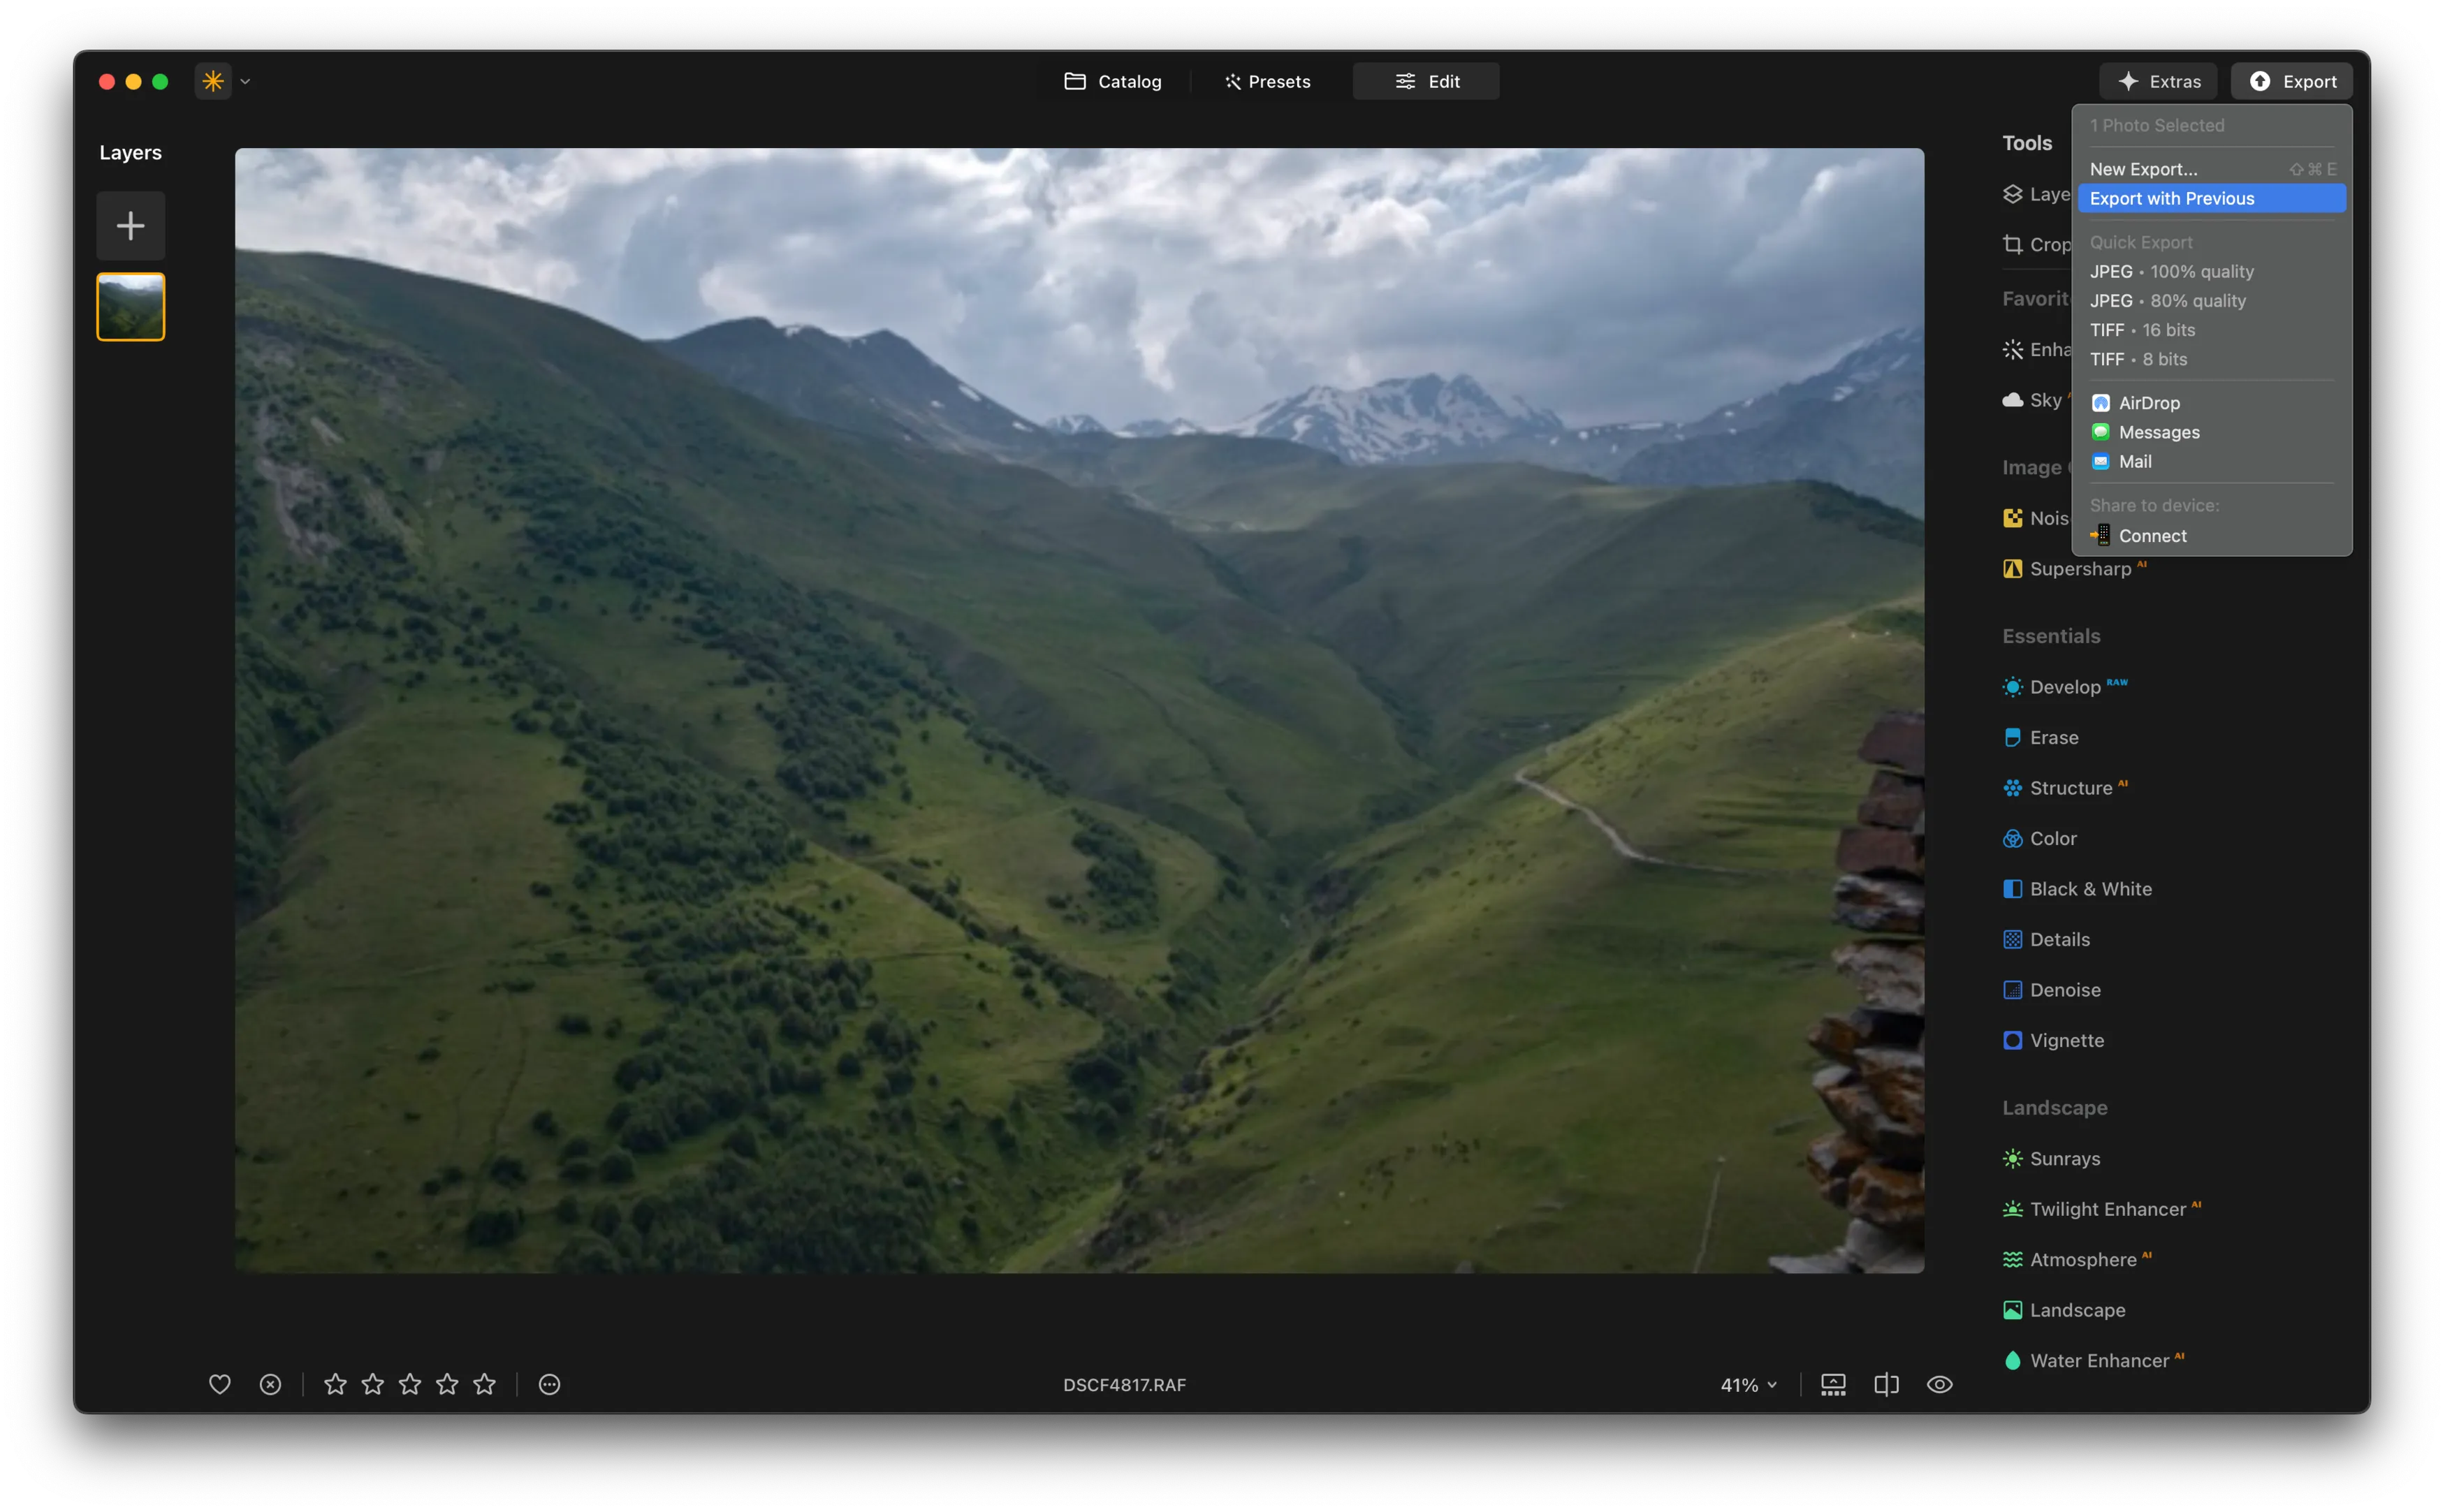
Task: Expand the 41% zoom level dropdown
Action: coord(1748,1384)
